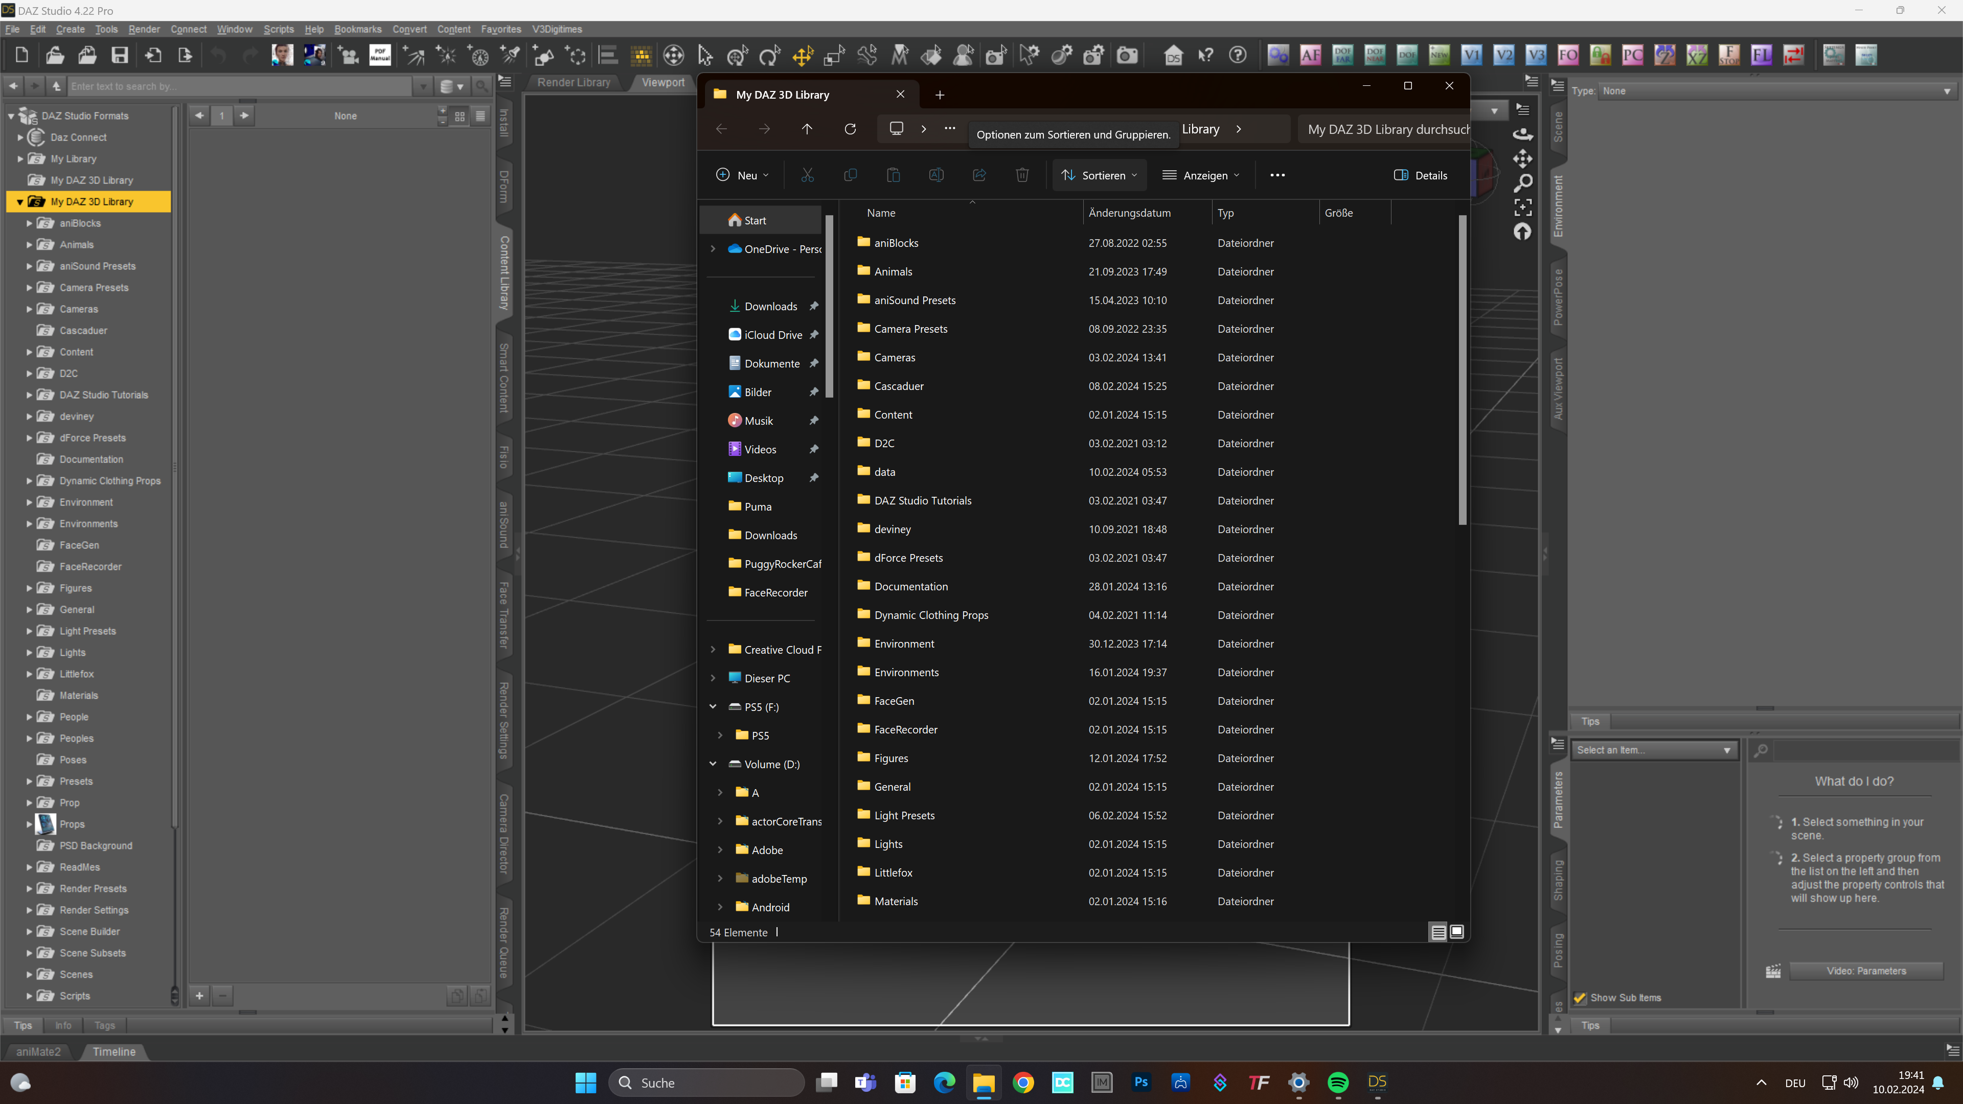Switch Explorer to large icons view toggle
Image resolution: width=1963 pixels, height=1104 pixels.
pos(1456,931)
